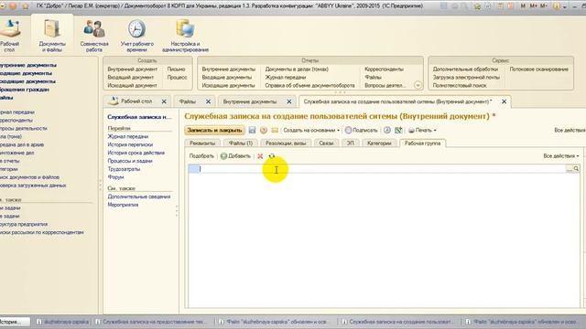Switch to the Внутренние документы window tab
This screenshot has height=329, width=586.
point(250,101)
